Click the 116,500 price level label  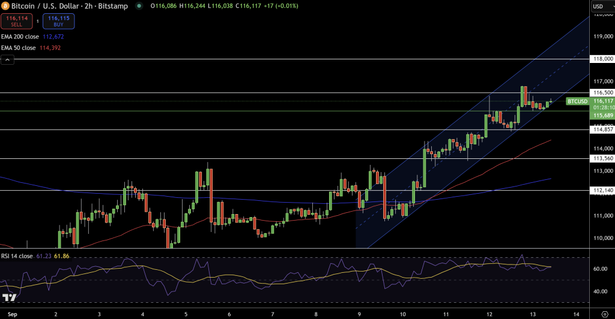(x=603, y=93)
